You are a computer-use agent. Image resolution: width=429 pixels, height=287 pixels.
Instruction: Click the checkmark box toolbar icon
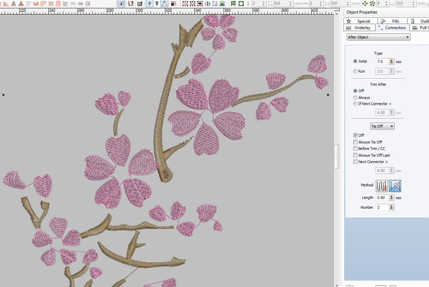(140, 3)
